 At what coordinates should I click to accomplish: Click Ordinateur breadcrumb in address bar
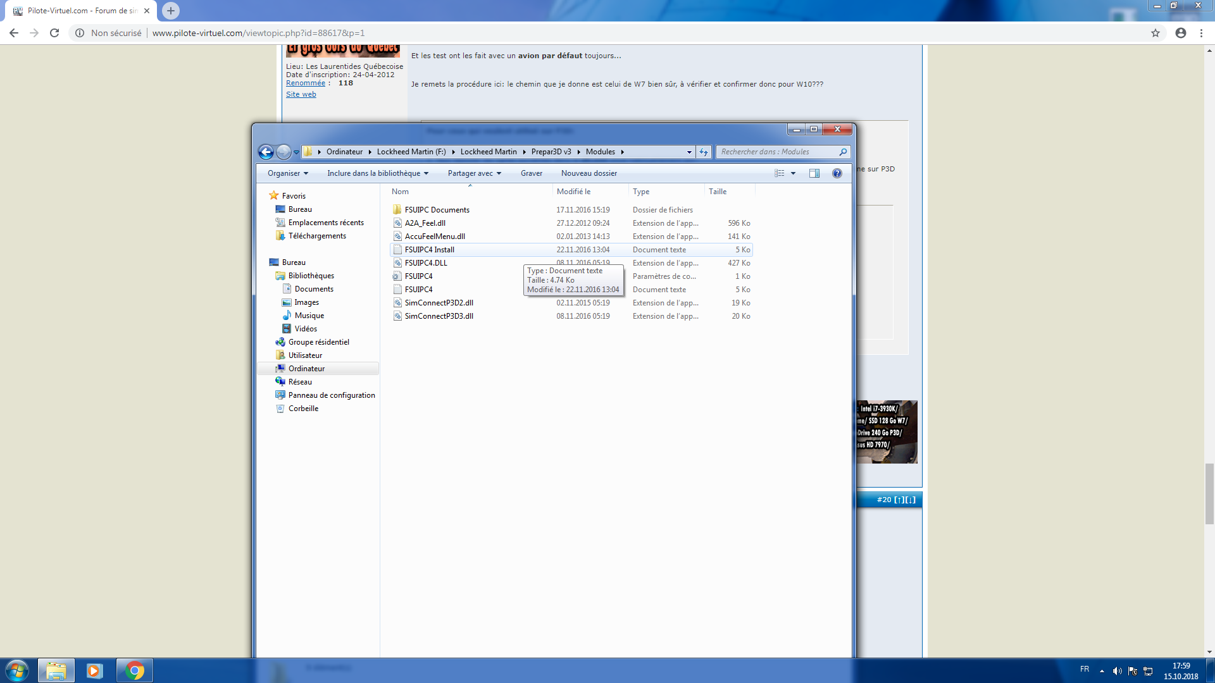(x=344, y=152)
